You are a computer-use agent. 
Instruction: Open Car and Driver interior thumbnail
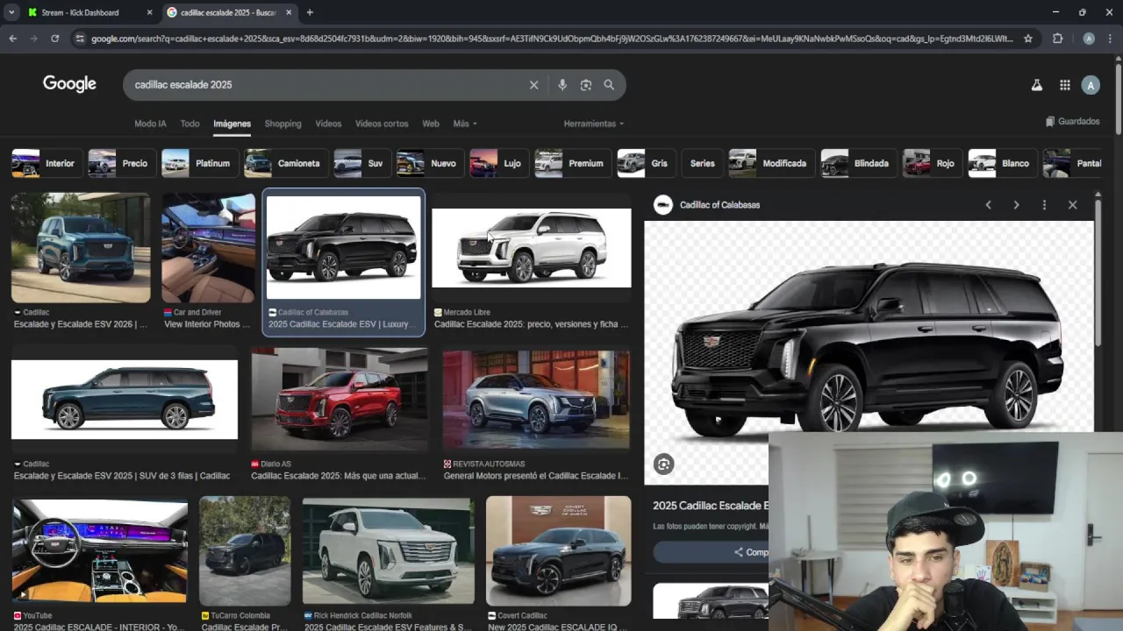208,248
